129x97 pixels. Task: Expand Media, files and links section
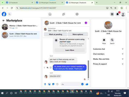(108, 59)
